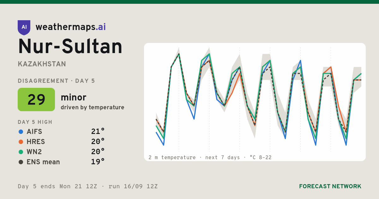Click the green disagreement score 29 badge

point(36,99)
